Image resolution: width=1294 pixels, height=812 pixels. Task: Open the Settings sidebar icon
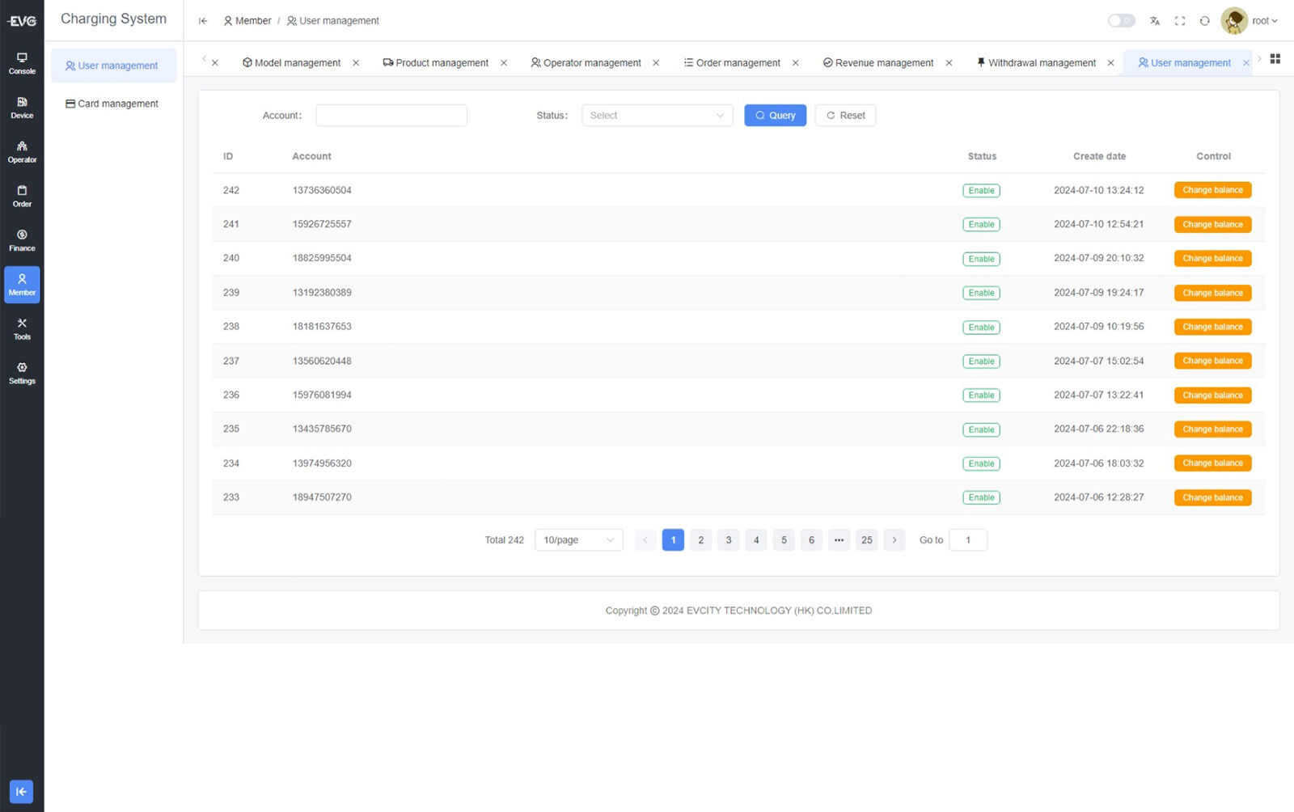pyautogui.click(x=22, y=374)
